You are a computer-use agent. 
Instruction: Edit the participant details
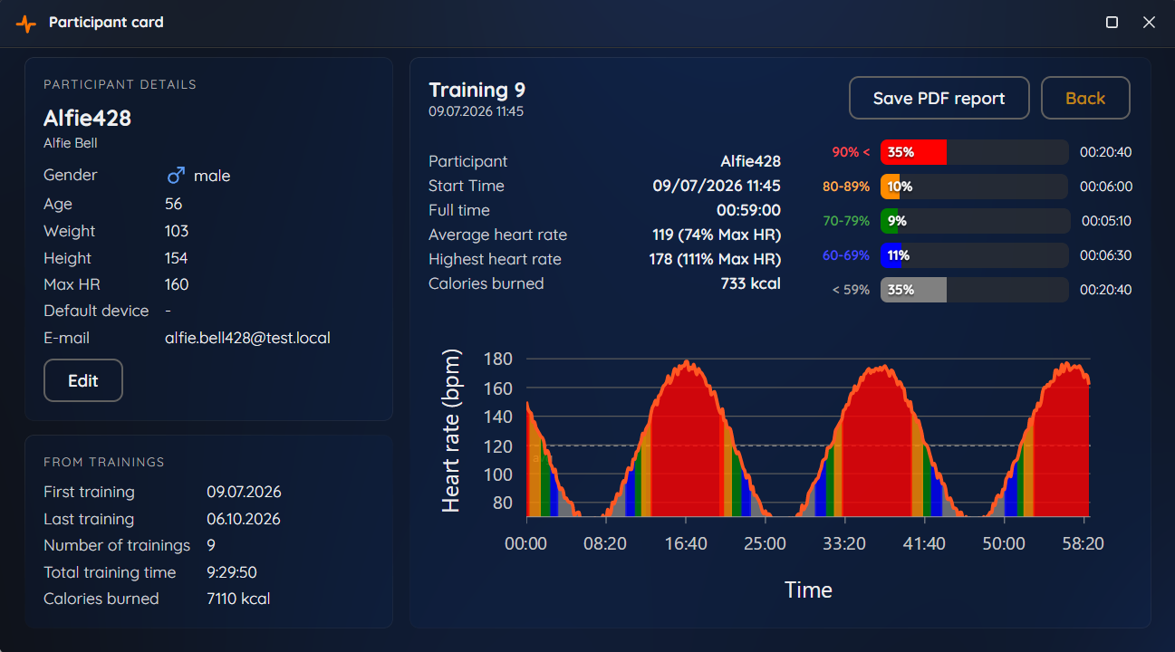pyautogui.click(x=83, y=380)
